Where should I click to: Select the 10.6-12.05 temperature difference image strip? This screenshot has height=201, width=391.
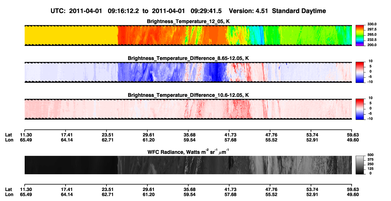[x=188, y=109]
